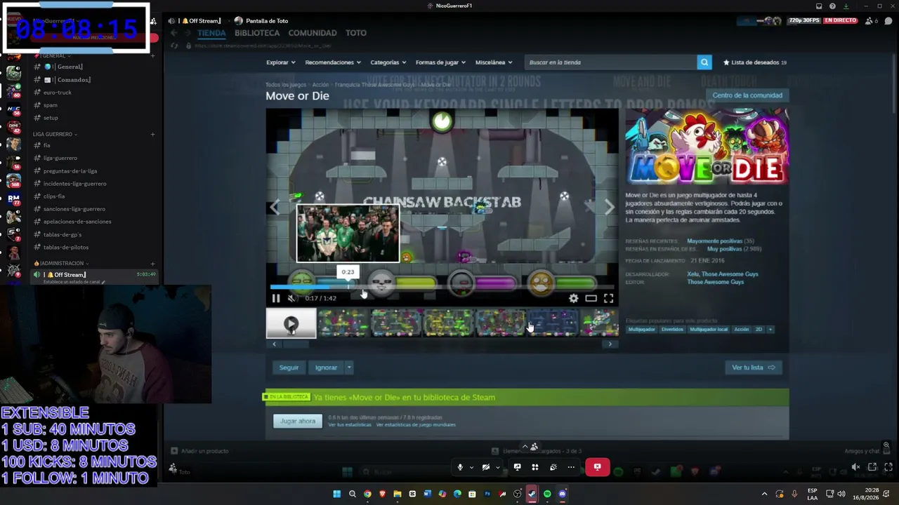Click the Seguir button
The width and height of the screenshot is (899, 505).
(289, 368)
